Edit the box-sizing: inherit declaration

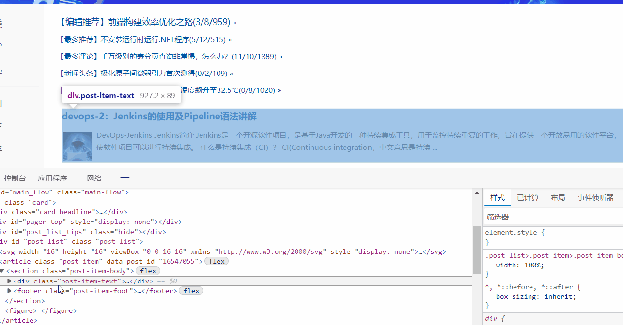pyautogui.click(x=536, y=296)
